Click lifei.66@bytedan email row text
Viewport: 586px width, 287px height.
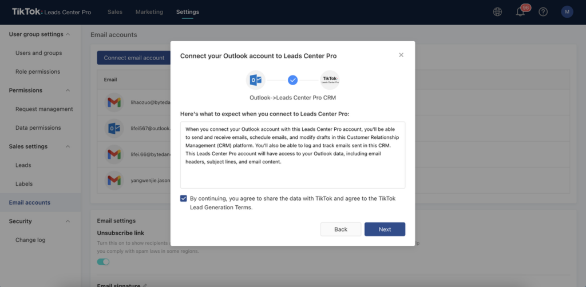[x=151, y=154]
